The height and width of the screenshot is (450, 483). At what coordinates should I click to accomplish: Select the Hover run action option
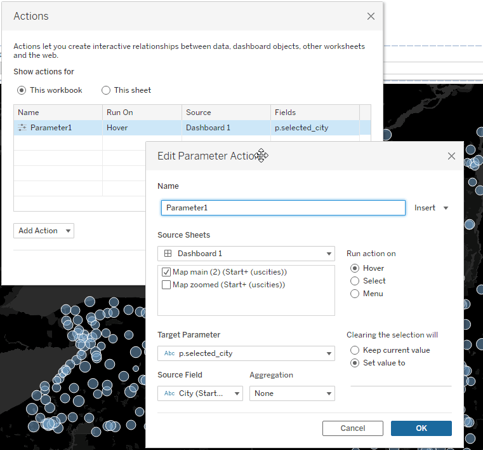coord(355,268)
